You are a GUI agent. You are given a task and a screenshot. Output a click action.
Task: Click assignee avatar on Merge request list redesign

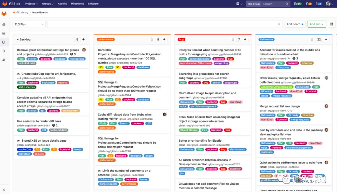pyautogui.click(x=326, y=106)
